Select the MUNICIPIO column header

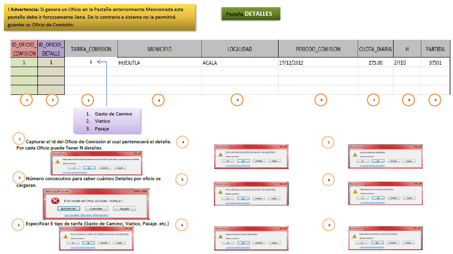159,49
